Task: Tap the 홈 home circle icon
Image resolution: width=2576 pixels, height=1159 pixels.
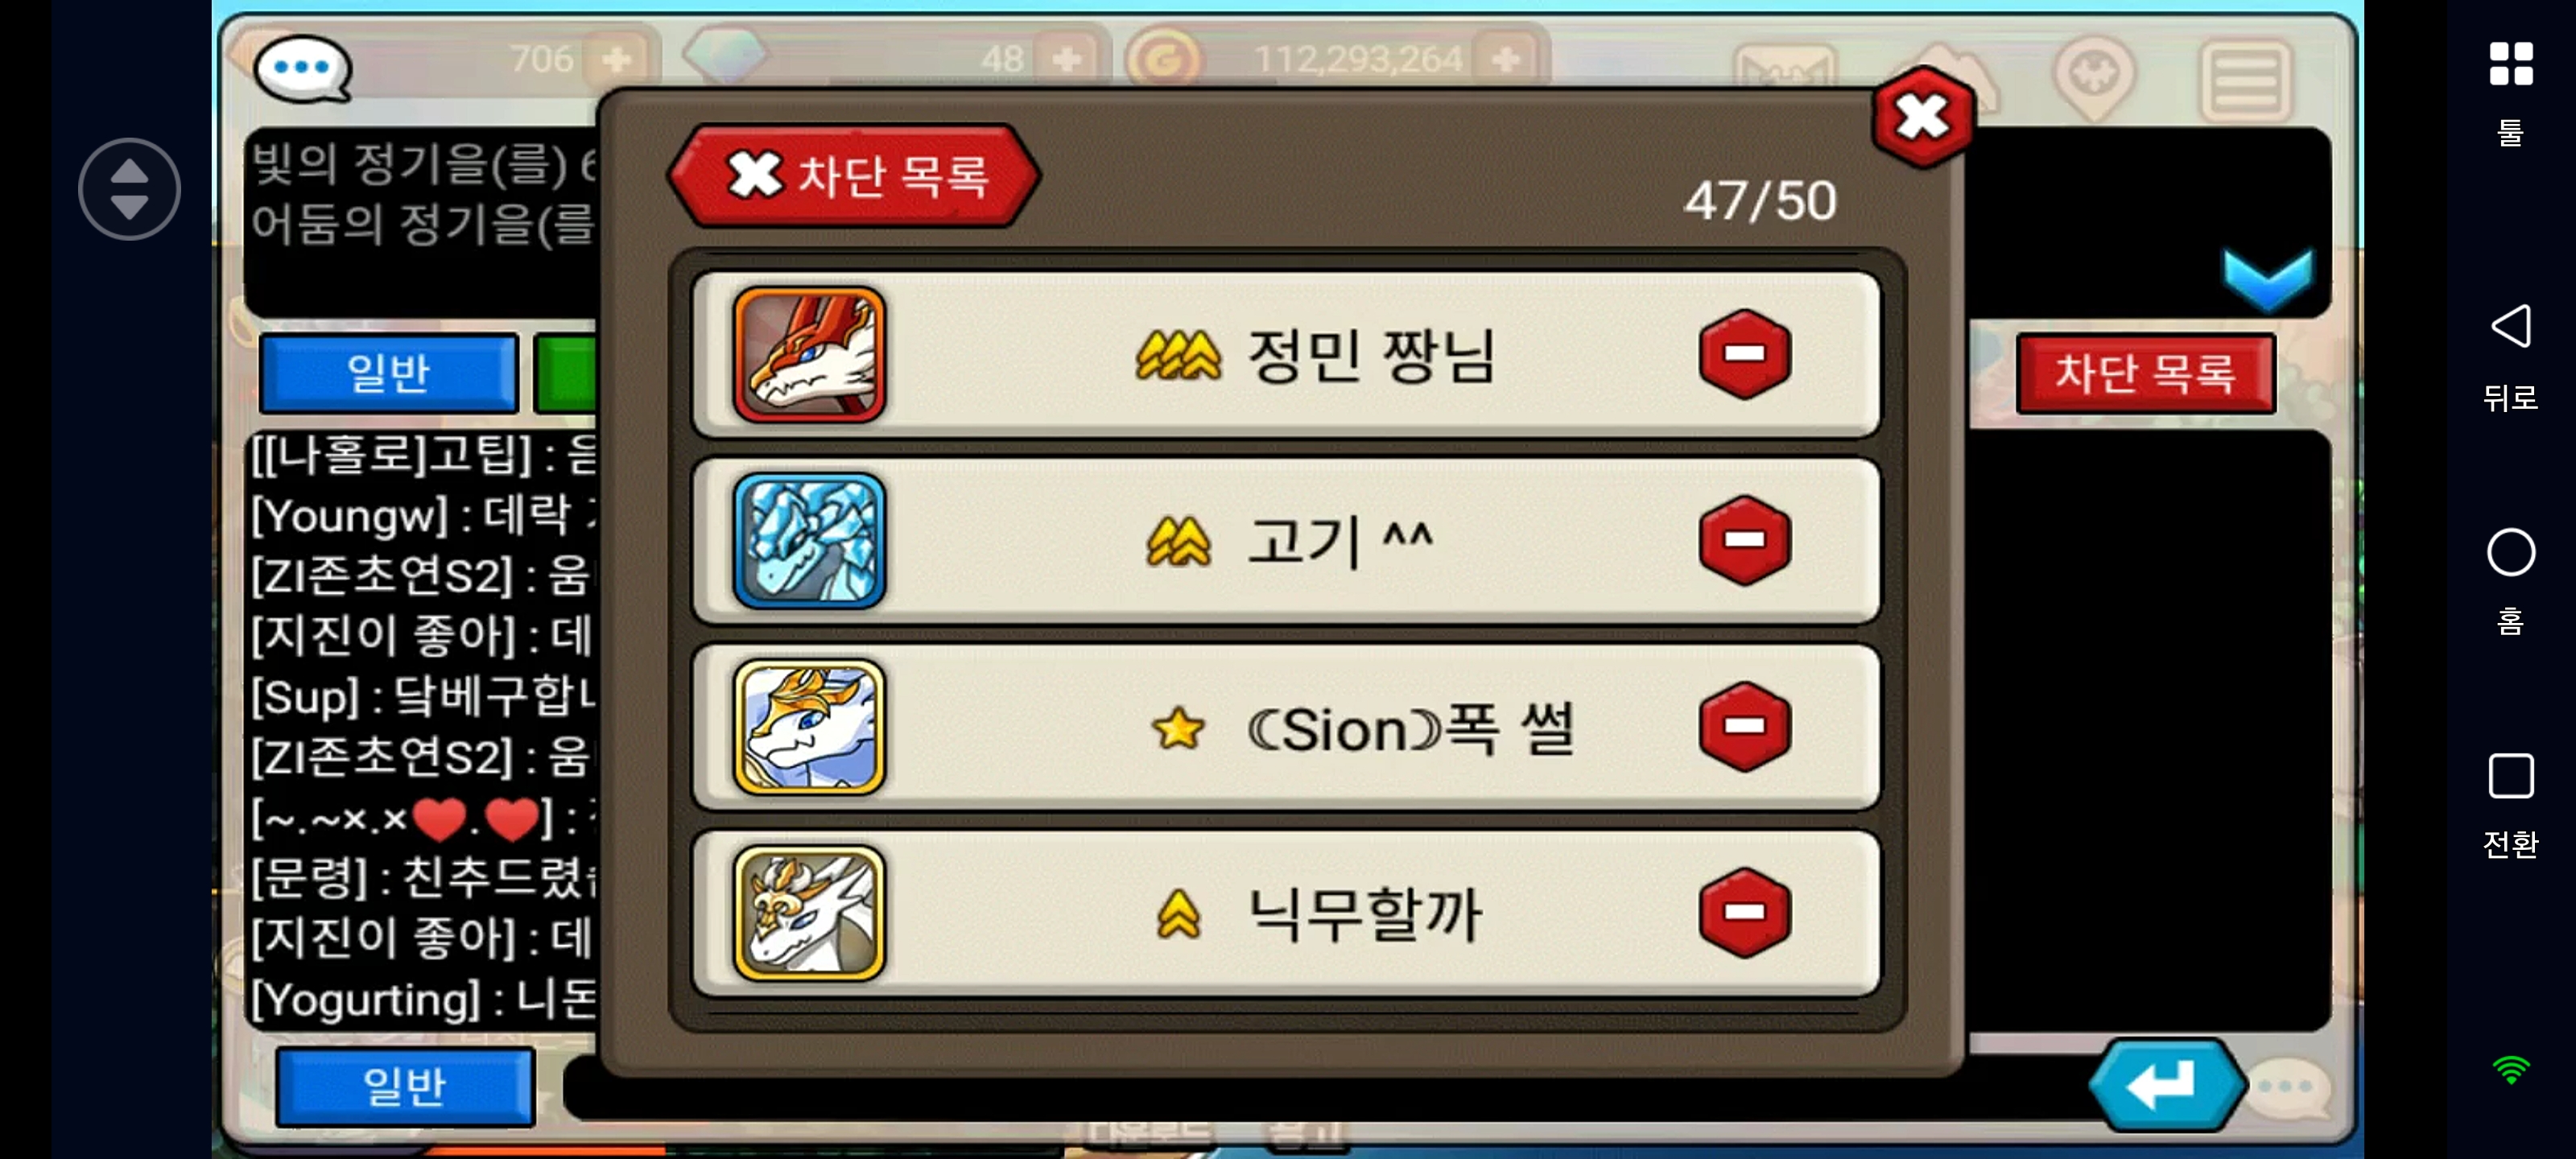Action: (x=2510, y=580)
